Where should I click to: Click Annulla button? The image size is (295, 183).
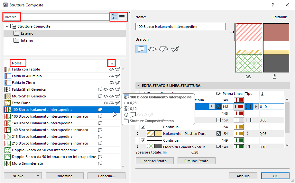243,176
